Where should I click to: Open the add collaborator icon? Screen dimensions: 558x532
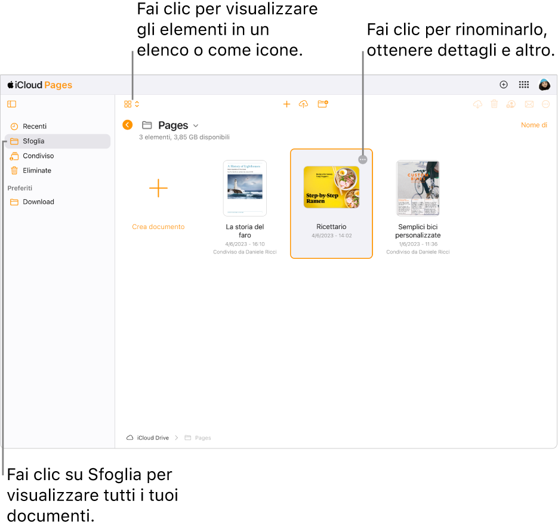tap(511, 104)
